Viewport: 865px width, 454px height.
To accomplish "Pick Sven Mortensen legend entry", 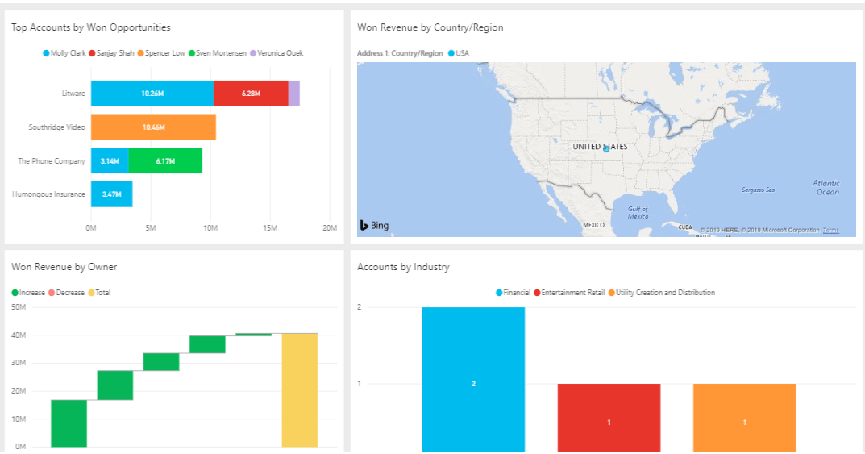I will tap(218, 53).
